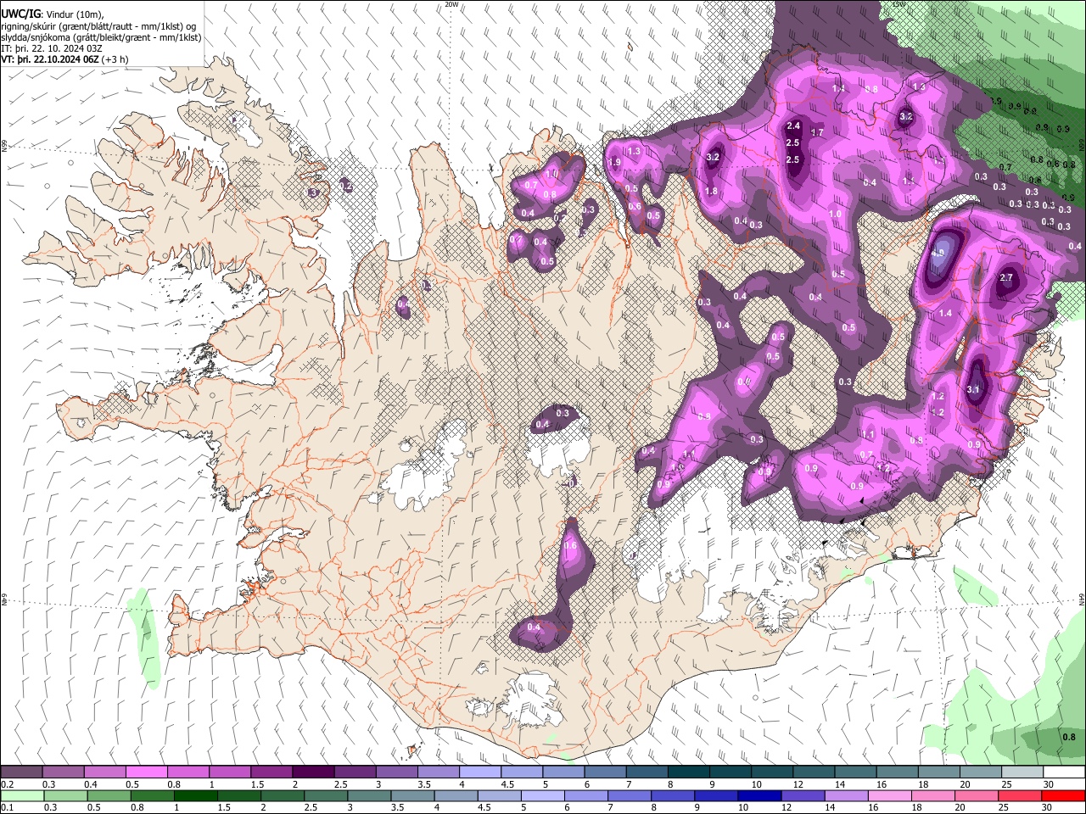Click the 2.7 value on the map
Screen dimensions: 1086x814
click(x=1006, y=277)
